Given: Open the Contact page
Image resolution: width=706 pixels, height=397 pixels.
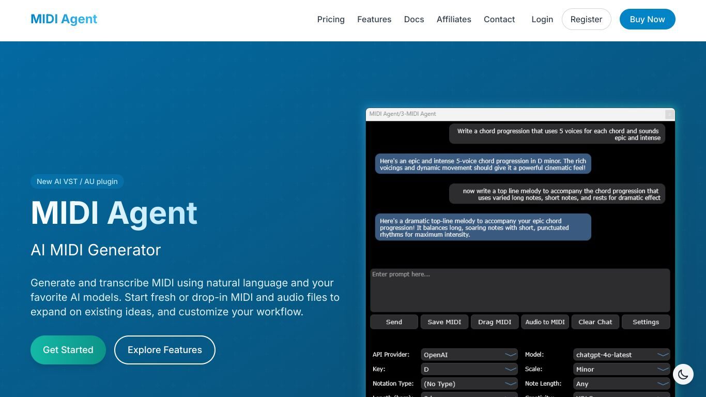Looking at the screenshot, I should click(499, 19).
